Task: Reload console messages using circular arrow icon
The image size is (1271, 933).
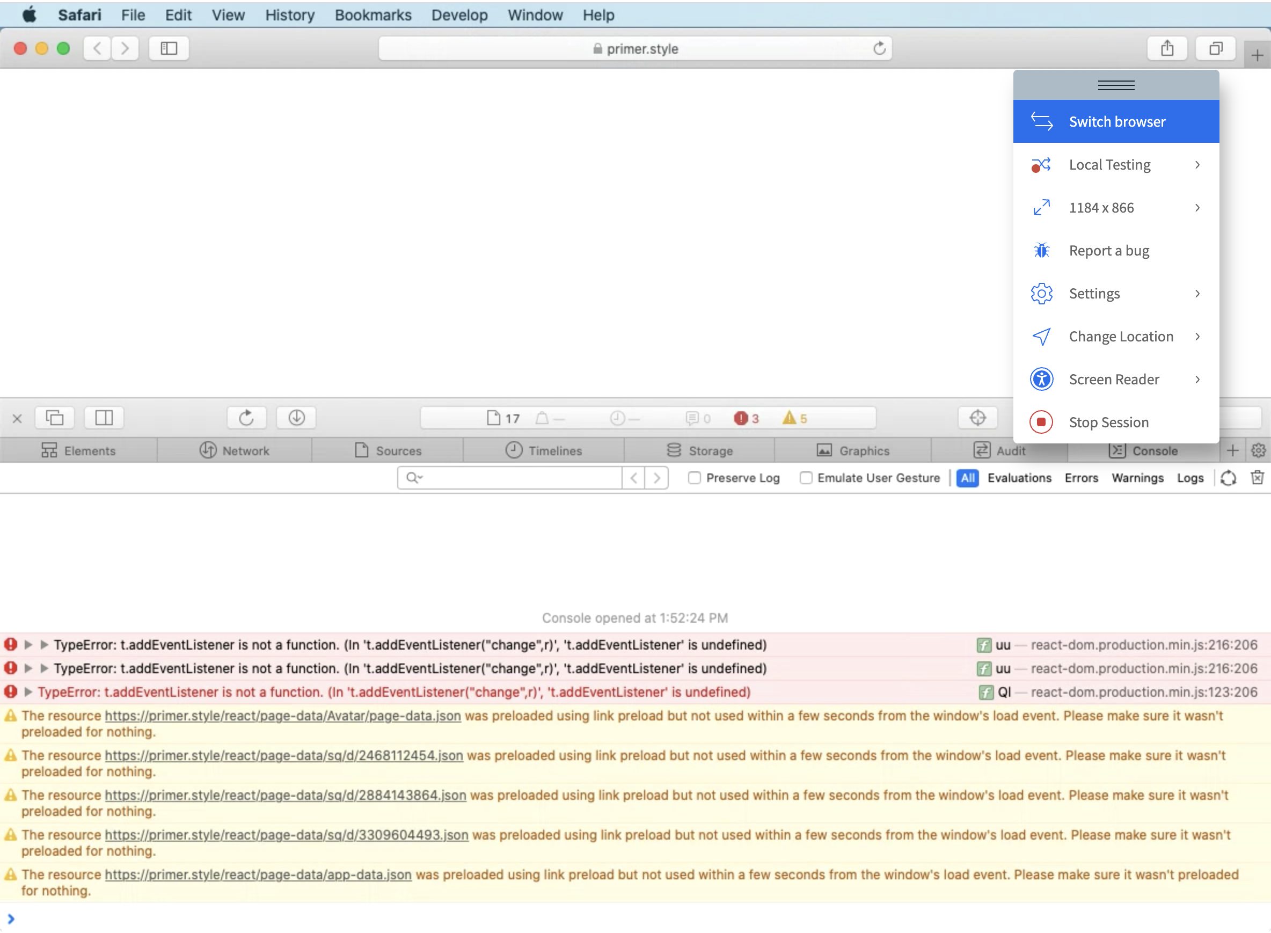Action: [x=1229, y=478]
